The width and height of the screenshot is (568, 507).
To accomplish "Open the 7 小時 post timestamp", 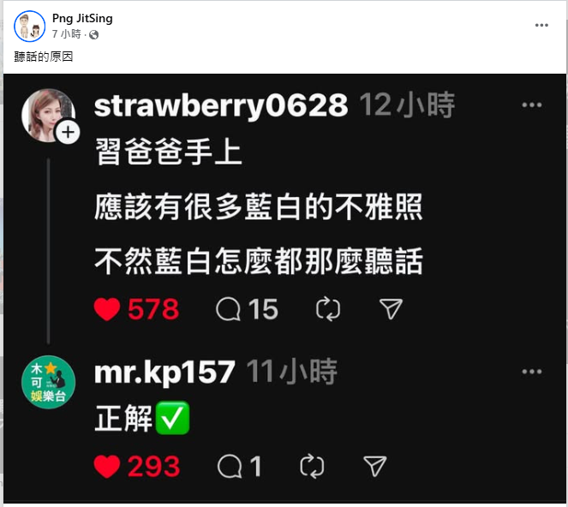I will click(66, 34).
